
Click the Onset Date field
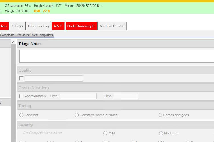(78, 96)
